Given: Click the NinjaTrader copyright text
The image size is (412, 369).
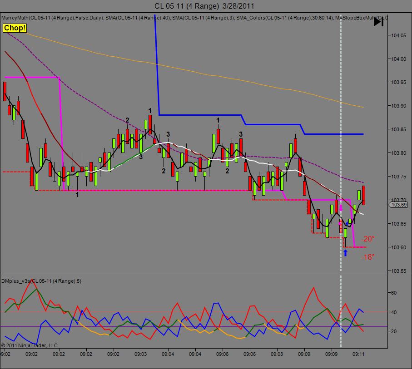Looking at the screenshot, I should pyautogui.click(x=30, y=345).
